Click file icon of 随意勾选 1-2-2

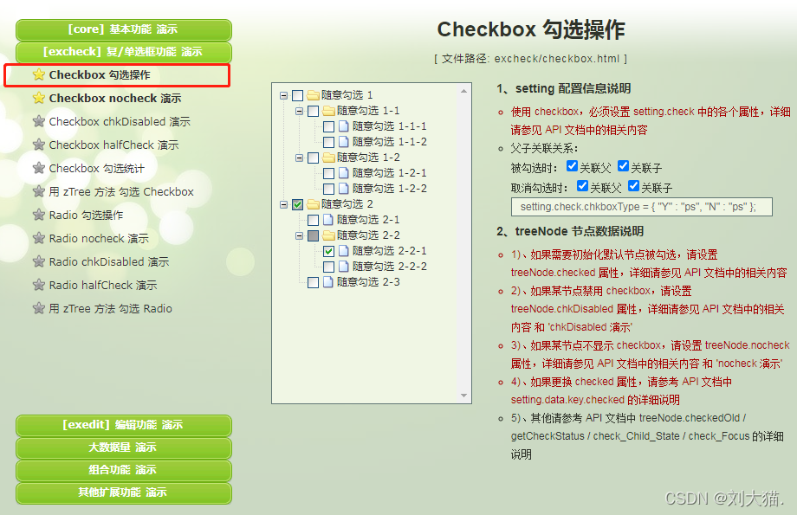click(344, 189)
